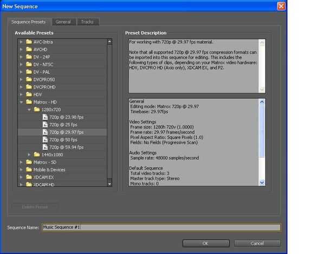Expand the Mobile & Devices folder
Image resolution: width=336 pixels, height=254 pixels.
[x=21, y=169]
